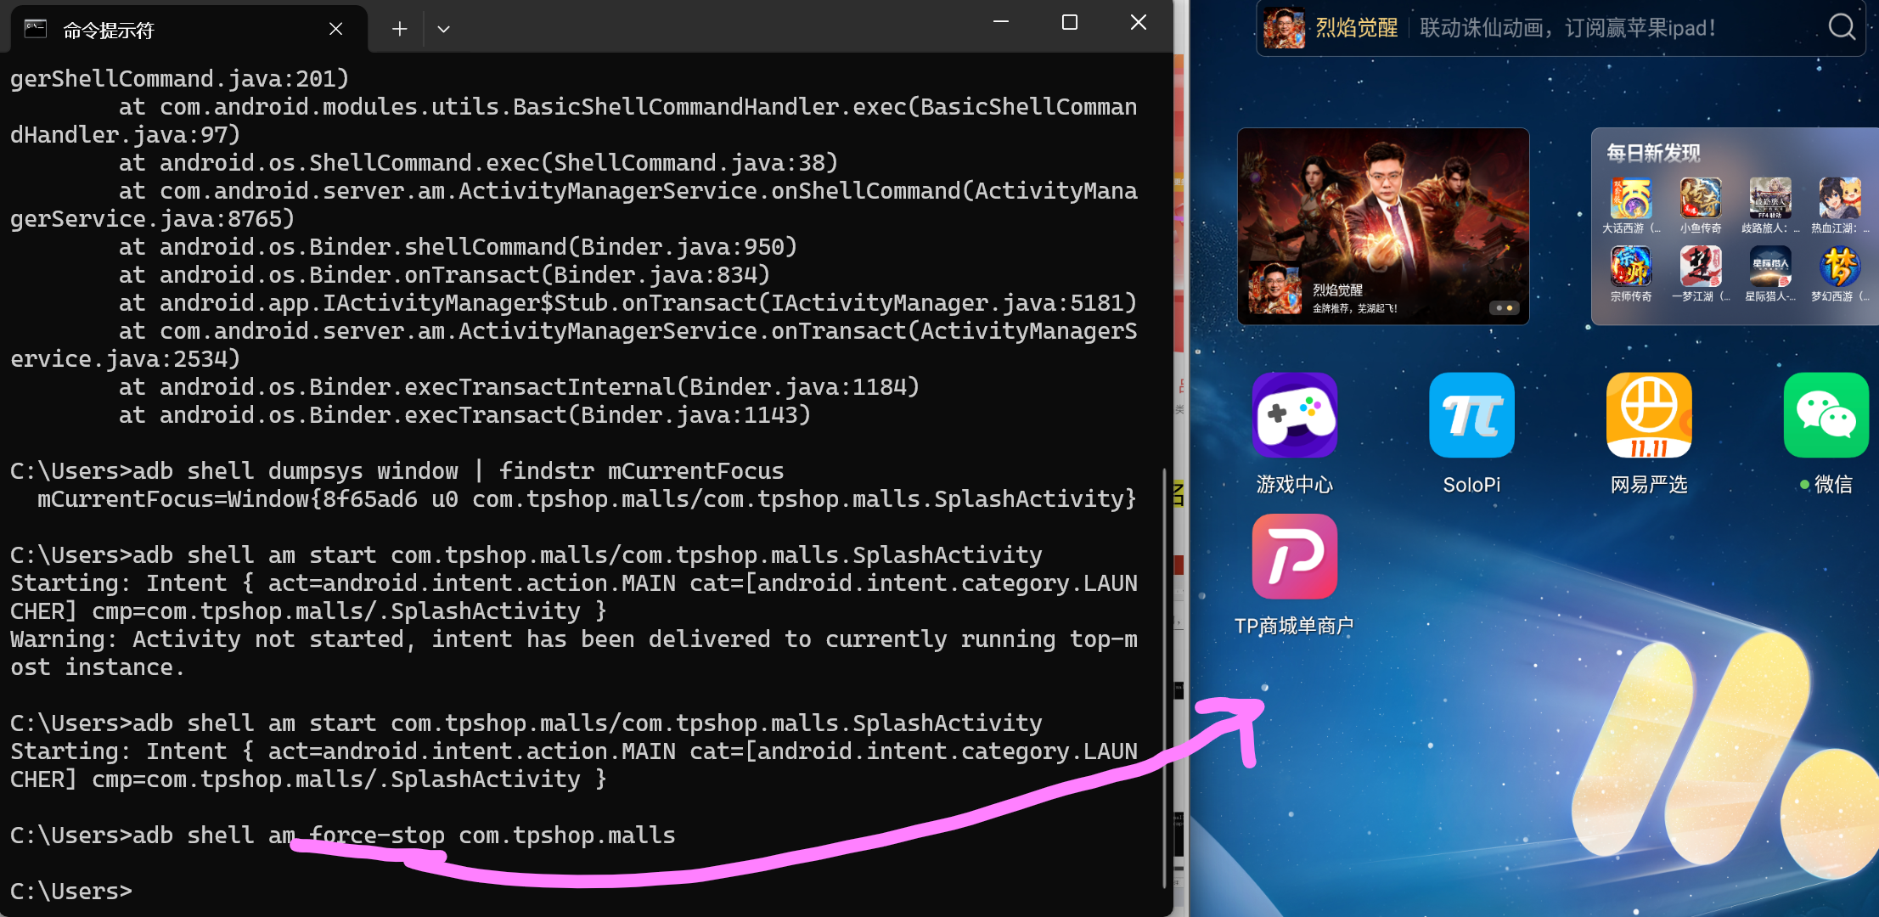Click the 'android.os.ShellCommand.exec' stack trace line
1879x917 pixels.
[x=478, y=163]
